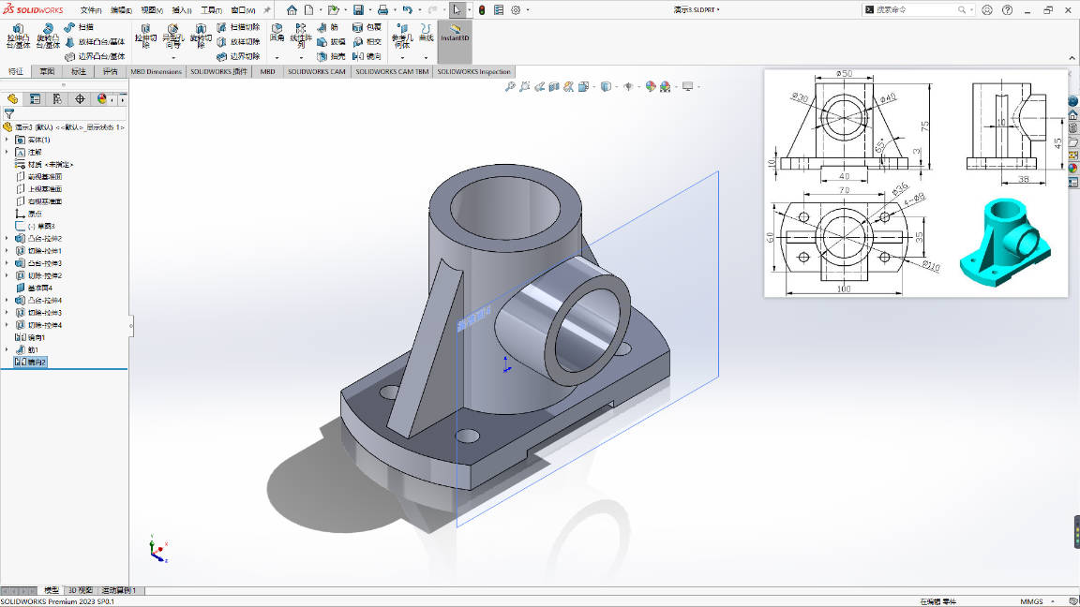
Task: Select the Shell (抽壳) tool
Action: [331, 56]
